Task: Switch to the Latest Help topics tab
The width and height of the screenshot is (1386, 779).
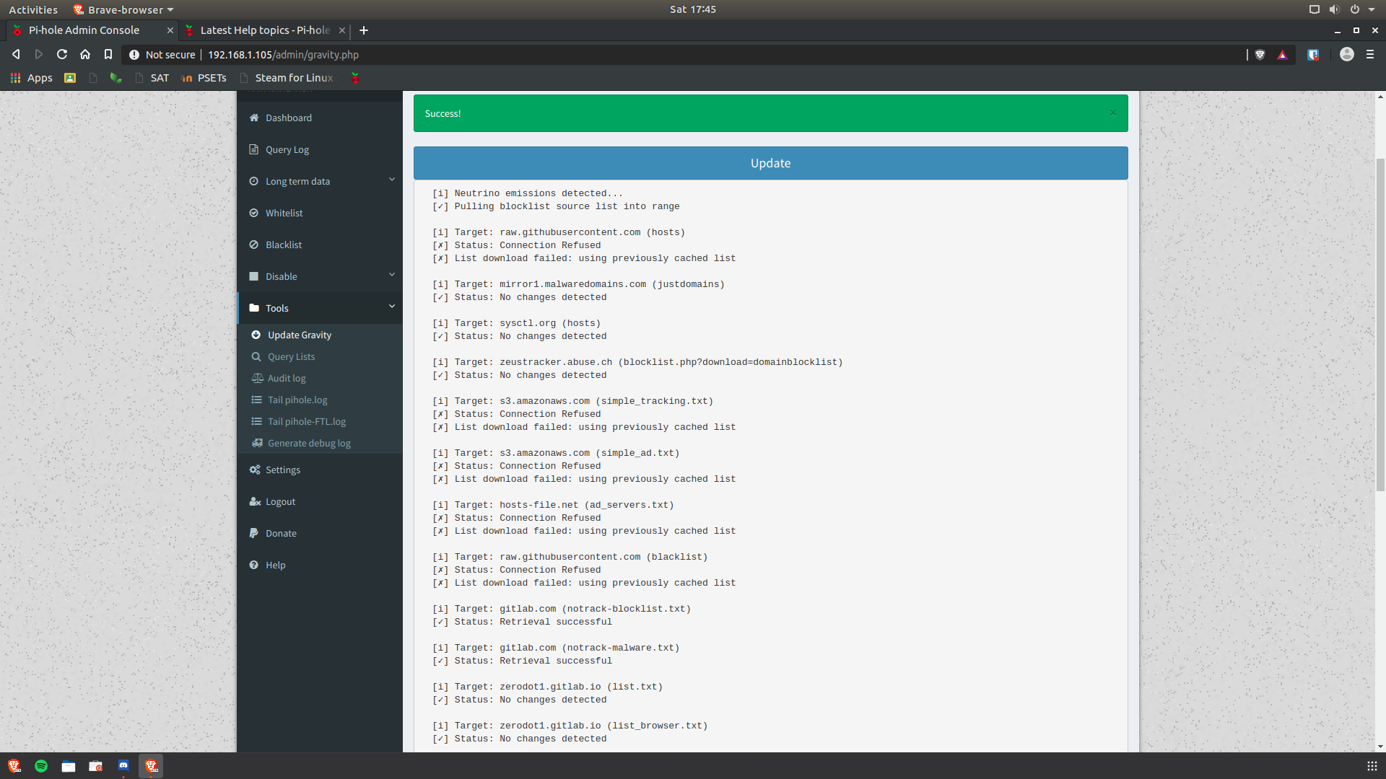Action: click(263, 30)
